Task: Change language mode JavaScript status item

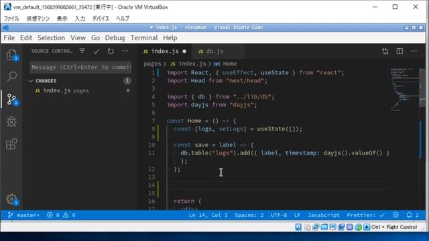Action: coord(324,215)
